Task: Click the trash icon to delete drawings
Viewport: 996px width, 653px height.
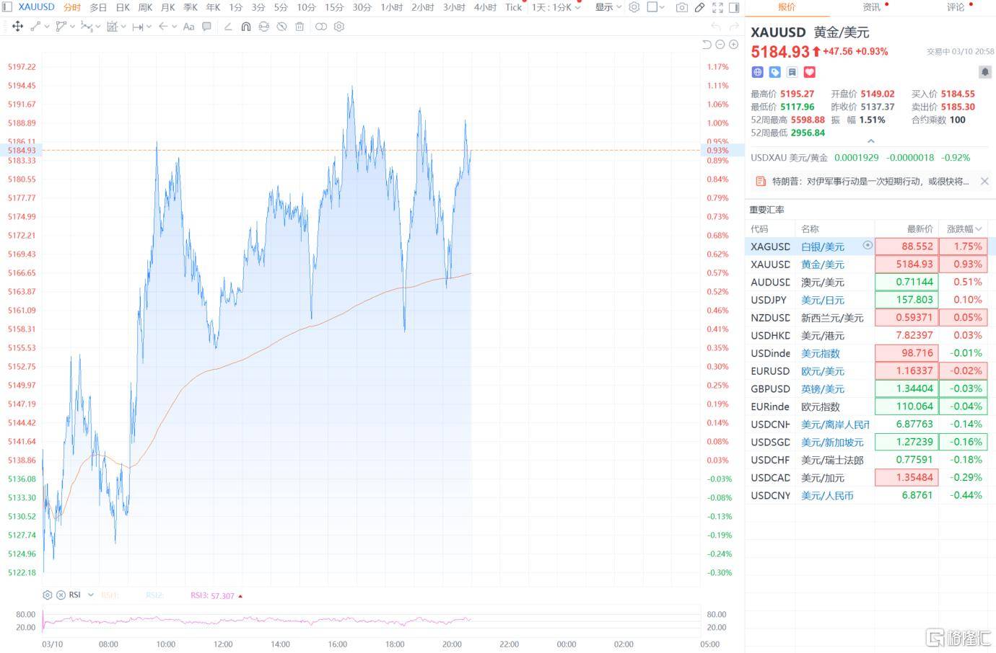Action: (300, 27)
